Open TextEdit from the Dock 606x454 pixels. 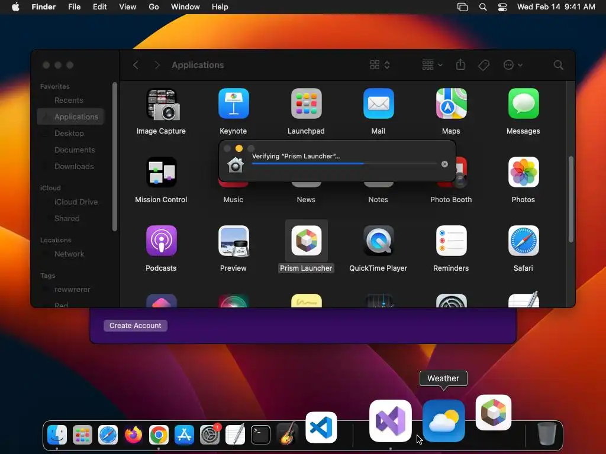235,435
